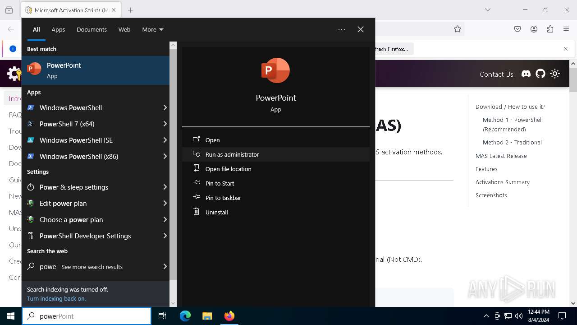Switch to Documents search filter
Image resolution: width=577 pixels, height=325 pixels.
(92, 29)
